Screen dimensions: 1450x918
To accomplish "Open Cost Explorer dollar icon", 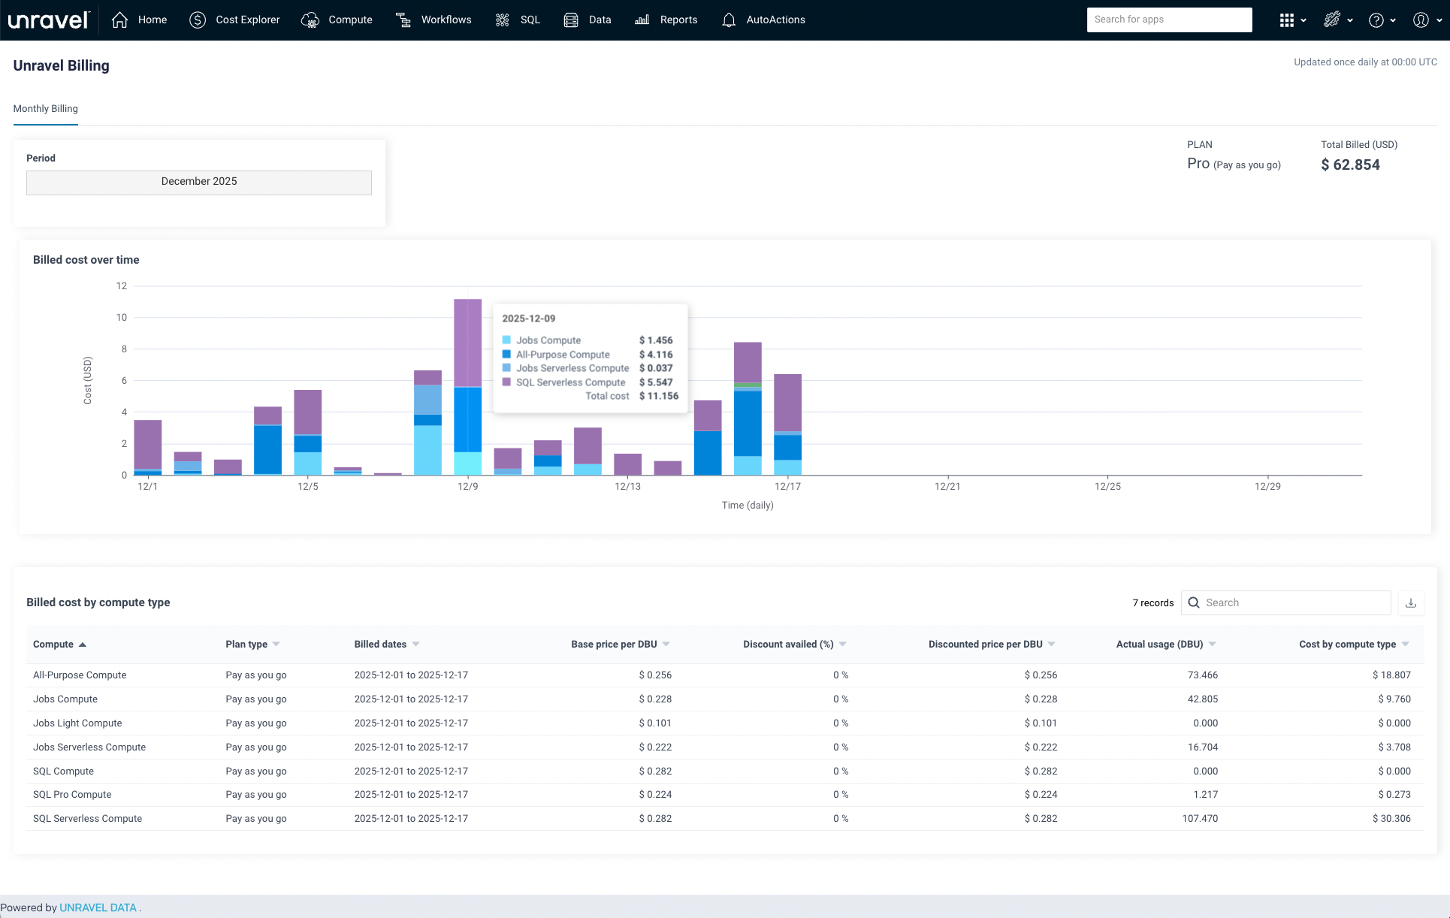I will [x=198, y=20].
